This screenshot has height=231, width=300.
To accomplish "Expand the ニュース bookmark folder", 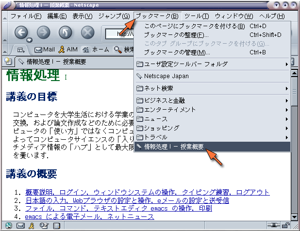I will [x=212, y=119].
